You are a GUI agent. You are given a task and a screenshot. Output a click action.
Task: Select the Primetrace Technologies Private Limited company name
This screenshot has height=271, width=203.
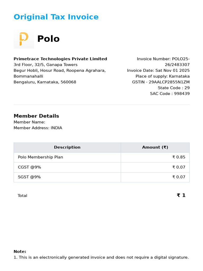tap(60, 59)
